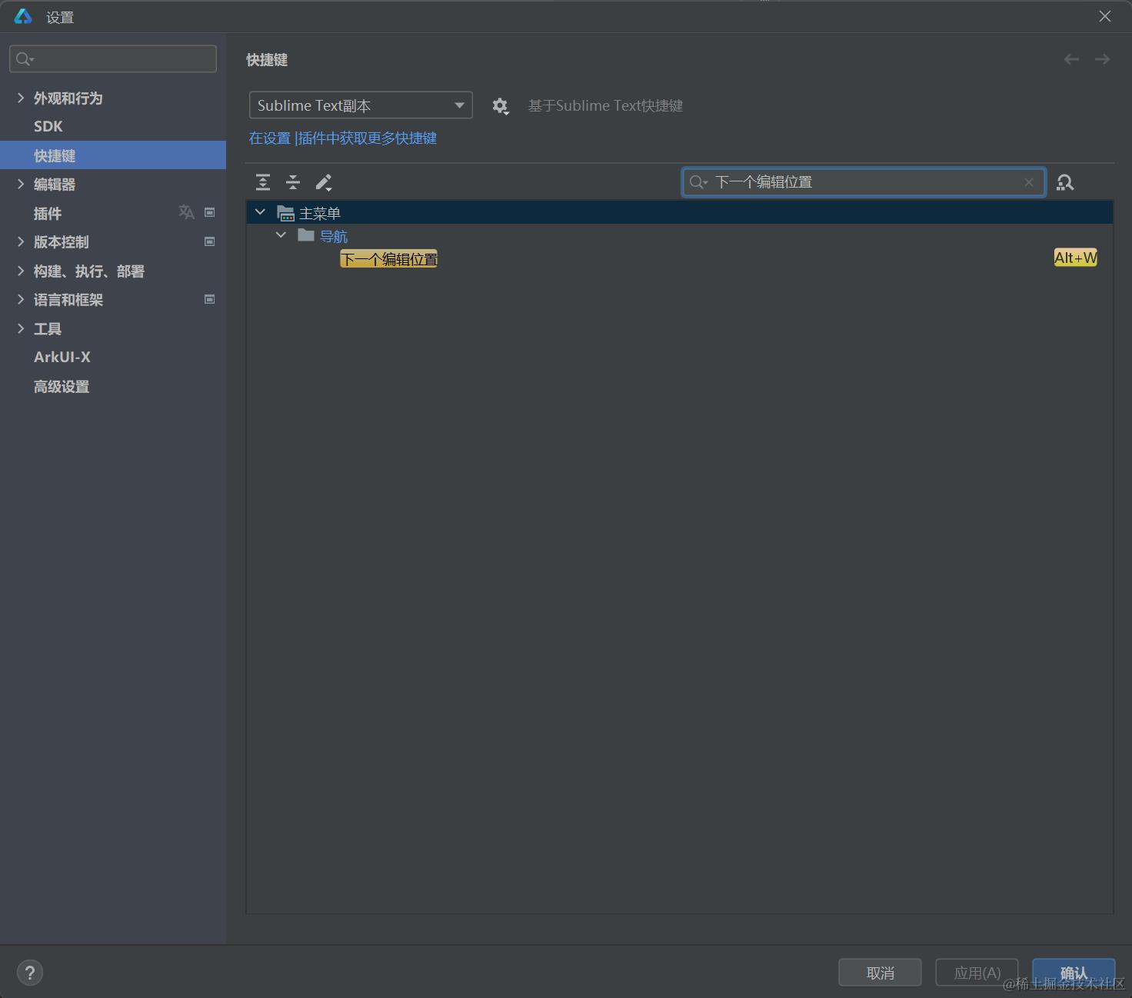Viewport: 1132px width, 998px height.
Task: Collapse the 导航 tree node
Action: [x=281, y=235]
